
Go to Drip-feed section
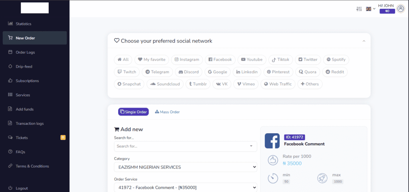point(35,66)
